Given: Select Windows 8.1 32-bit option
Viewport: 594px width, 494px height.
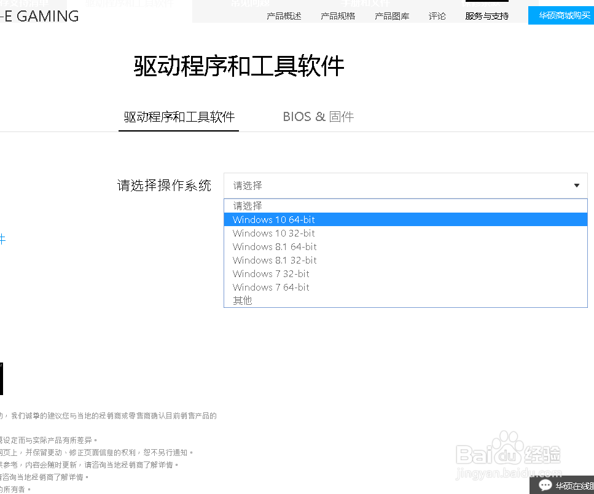Looking at the screenshot, I should (x=405, y=261).
